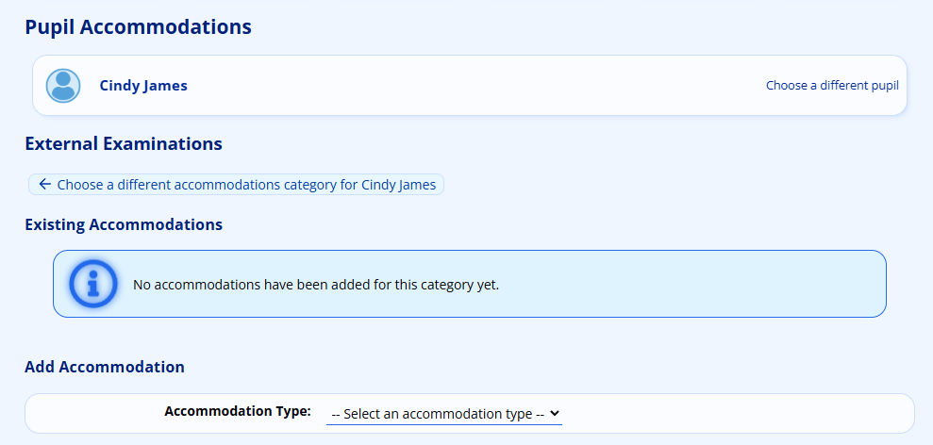Screen dimensions: 933x445
Task: Open the accommodation type dropdown
Action: pyautogui.click(x=443, y=414)
